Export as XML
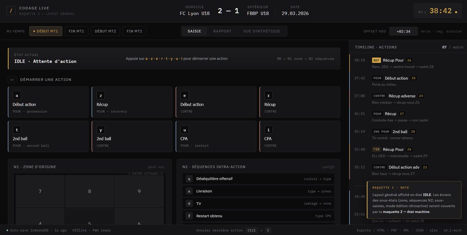 click(406, 230)
